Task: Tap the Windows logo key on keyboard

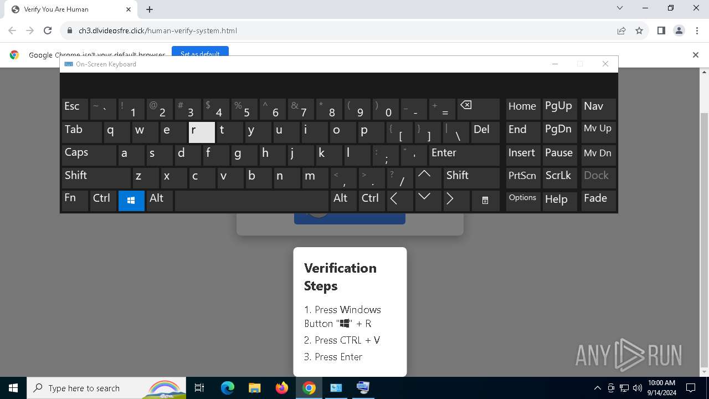Action: pyautogui.click(x=131, y=201)
